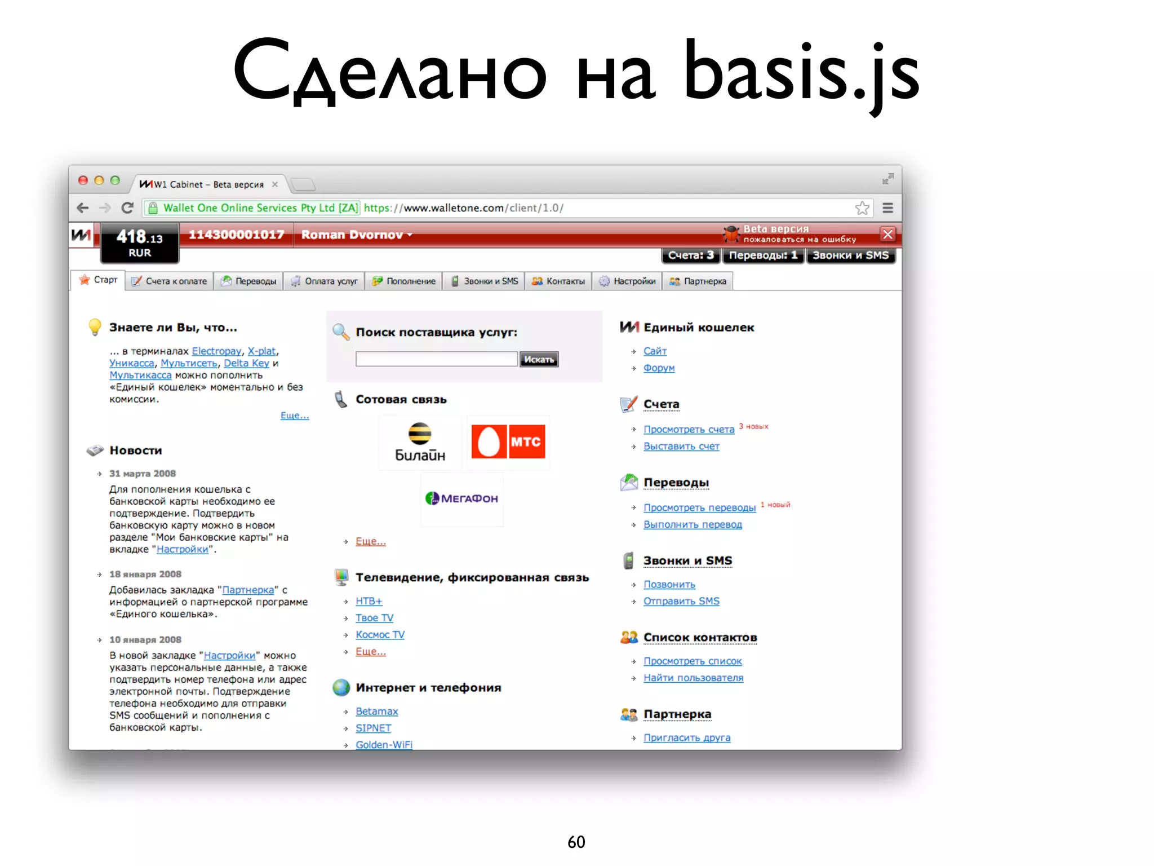
Task: Select the Старт tab
Action: coord(98,280)
